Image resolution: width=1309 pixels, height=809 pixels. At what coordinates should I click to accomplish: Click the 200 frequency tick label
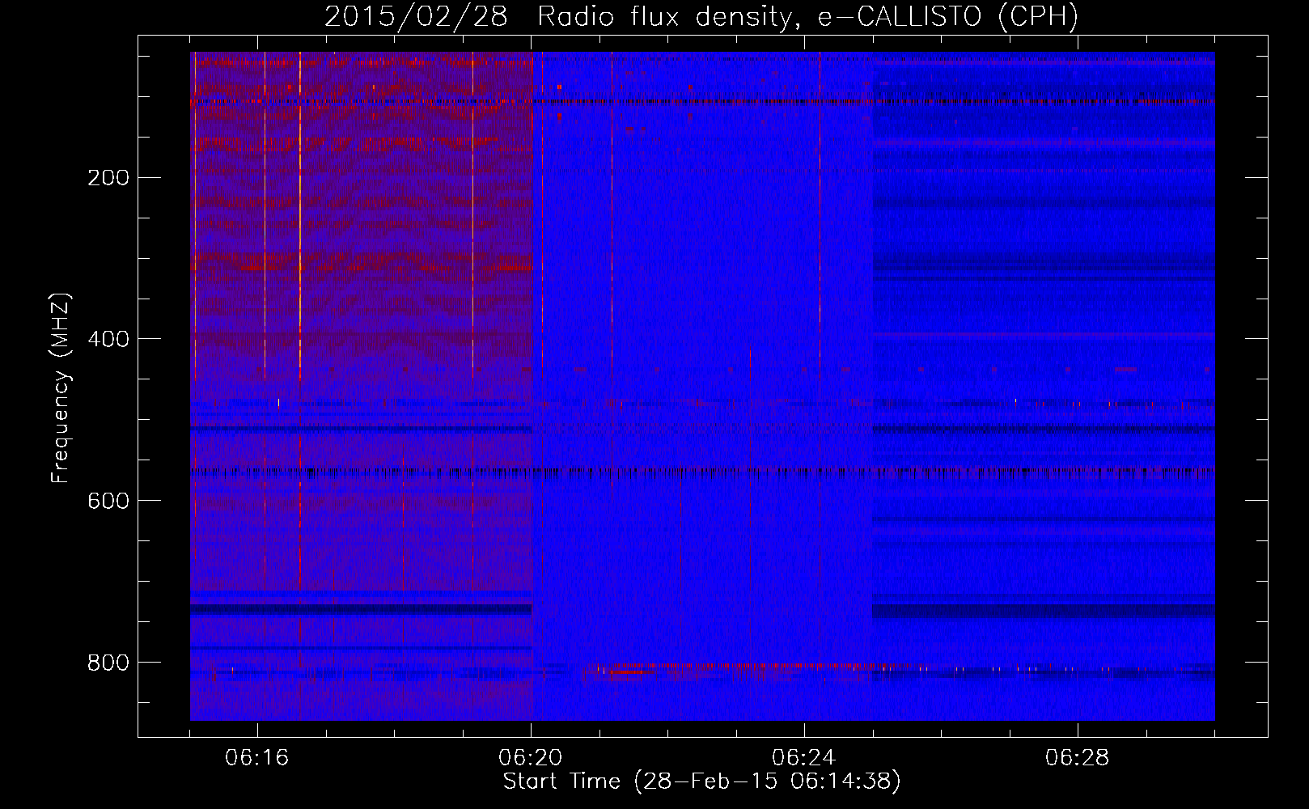tap(108, 178)
